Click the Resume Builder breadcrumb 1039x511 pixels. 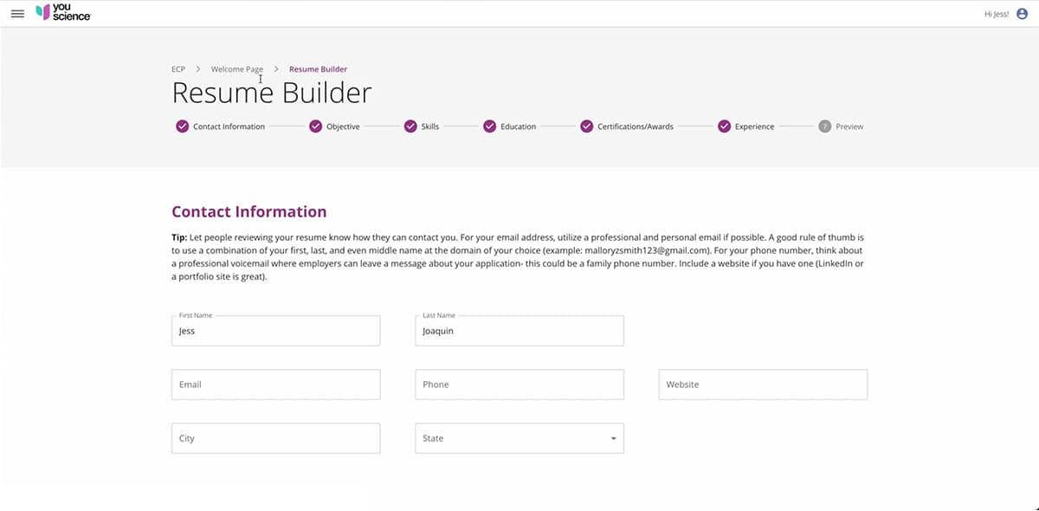(318, 69)
